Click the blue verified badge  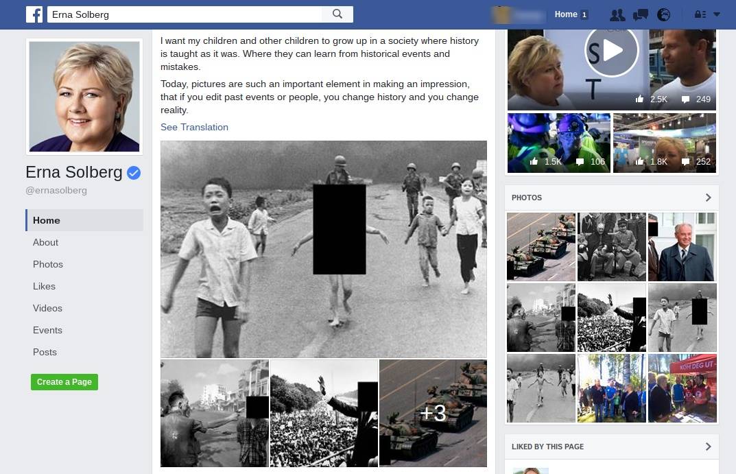pyautogui.click(x=134, y=173)
